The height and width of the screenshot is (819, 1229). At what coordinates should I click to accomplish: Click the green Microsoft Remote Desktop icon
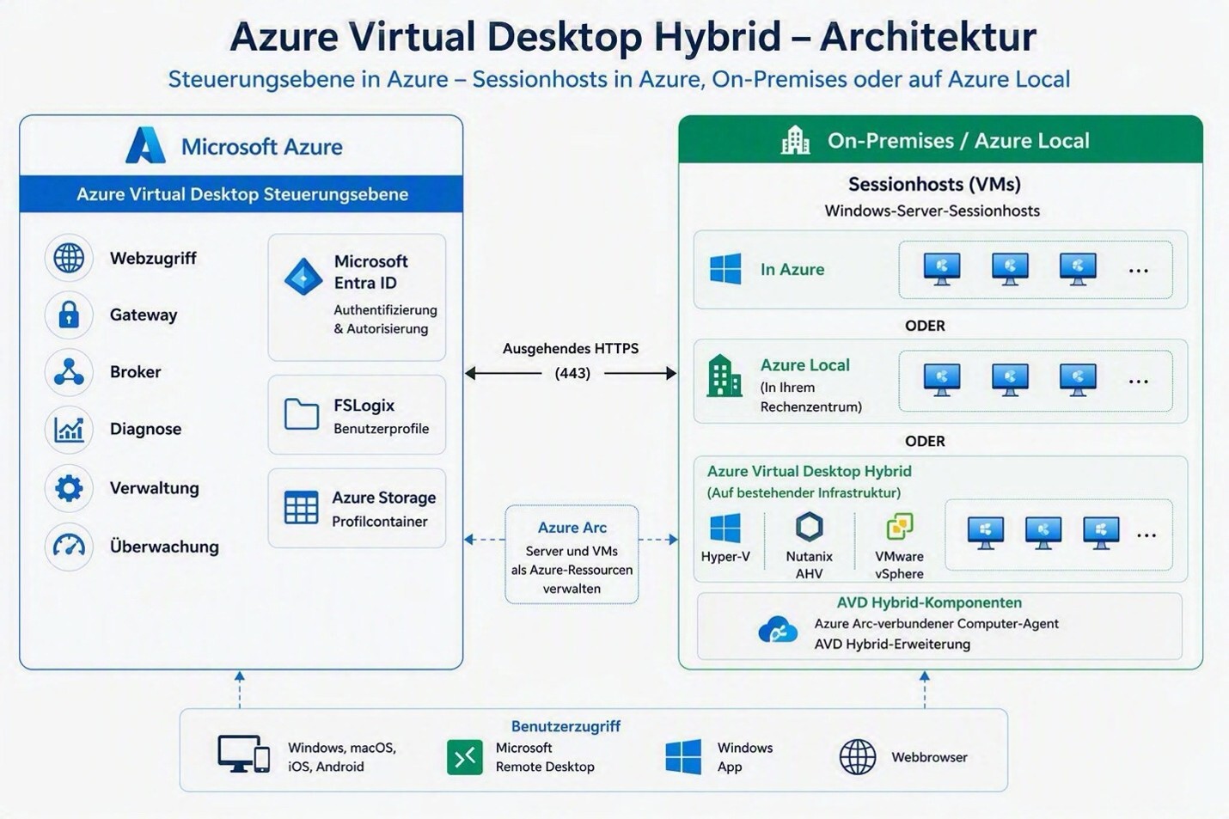[x=465, y=757]
